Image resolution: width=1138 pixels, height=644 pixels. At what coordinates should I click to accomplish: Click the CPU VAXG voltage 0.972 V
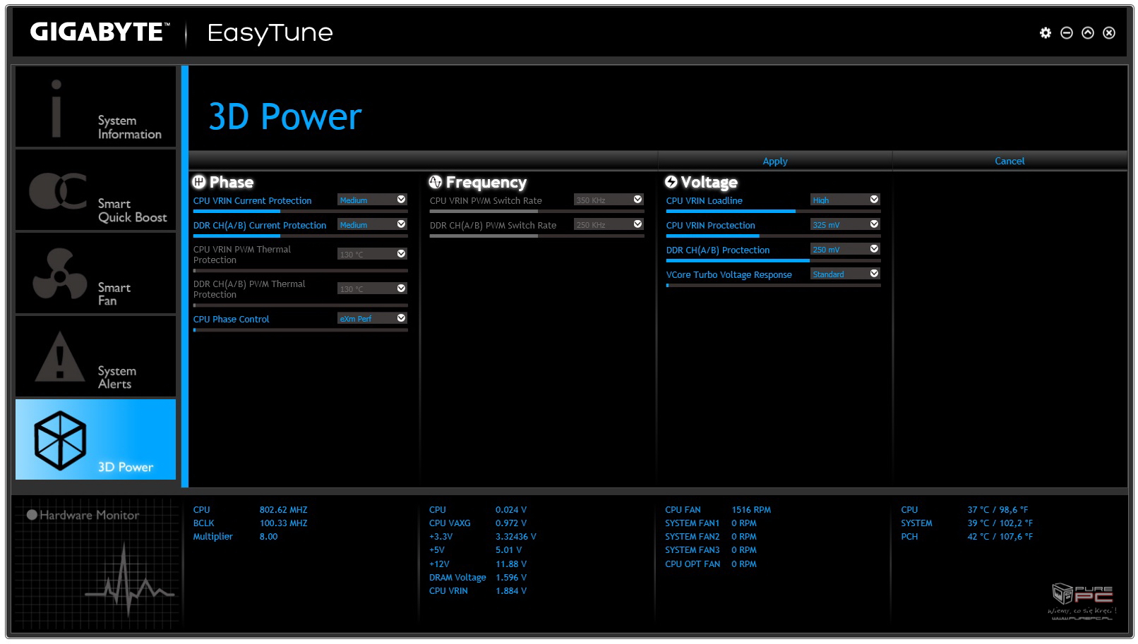(x=511, y=523)
